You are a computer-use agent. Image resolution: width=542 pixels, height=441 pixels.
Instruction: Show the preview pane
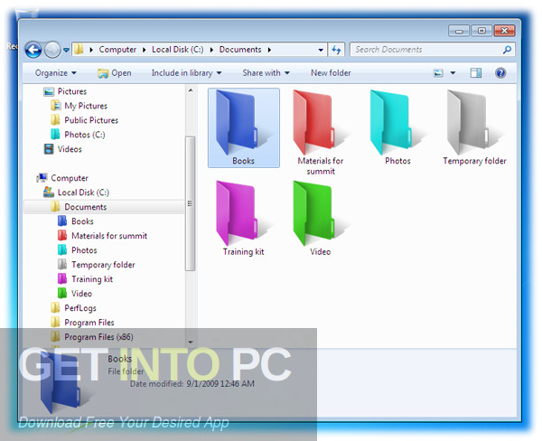pos(476,73)
